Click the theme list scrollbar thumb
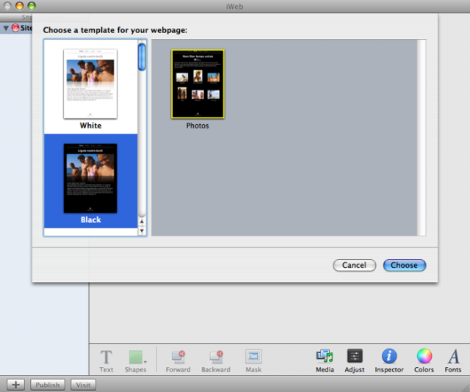Image resolution: width=470 pixels, height=392 pixels. pyautogui.click(x=142, y=57)
